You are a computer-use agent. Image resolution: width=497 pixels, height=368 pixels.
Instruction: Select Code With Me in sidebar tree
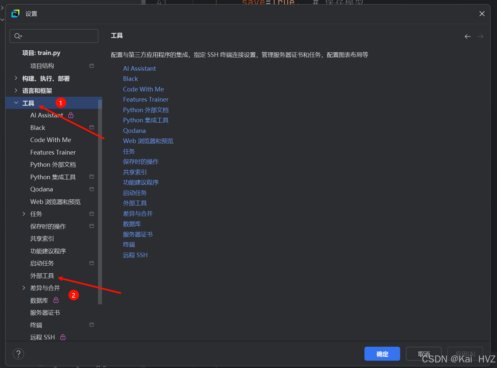(51, 140)
